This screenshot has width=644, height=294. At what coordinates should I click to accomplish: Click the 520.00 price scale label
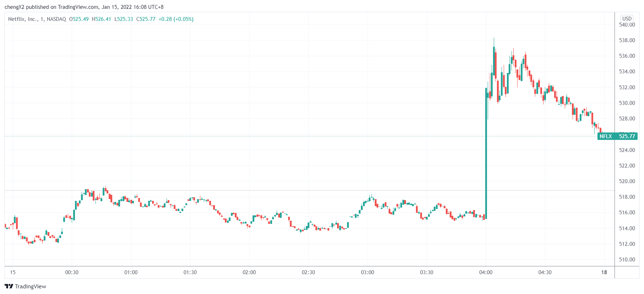627,181
